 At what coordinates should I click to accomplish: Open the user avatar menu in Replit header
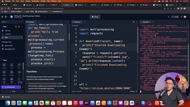pos(185,17)
